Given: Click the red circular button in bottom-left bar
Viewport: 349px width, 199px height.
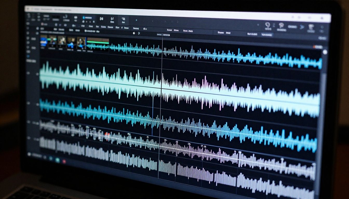Looking at the screenshot, I should point(64,161).
